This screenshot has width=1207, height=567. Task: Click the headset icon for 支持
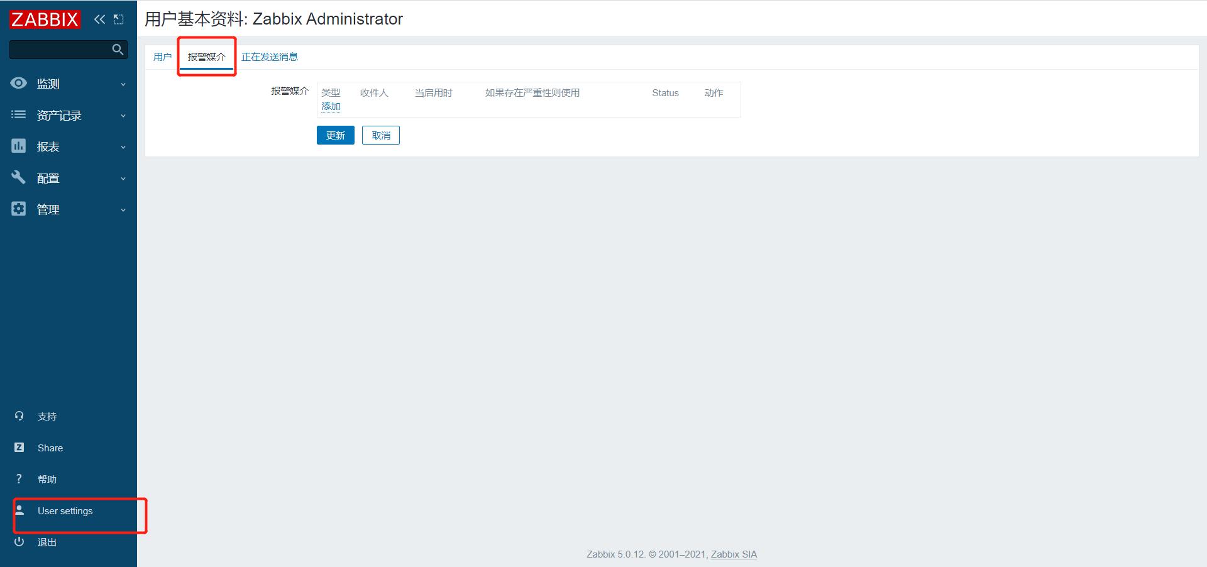pyautogui.click(x=19, y=416)
